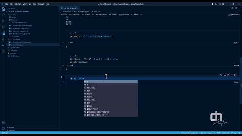Open the Accounts icon in activity bar
242x136 pixels.
(x=3, y=122)
